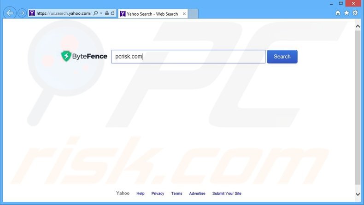Click the vertical scrollbar thumb
This screenshot has width=364, height=205.
[358, 107]
